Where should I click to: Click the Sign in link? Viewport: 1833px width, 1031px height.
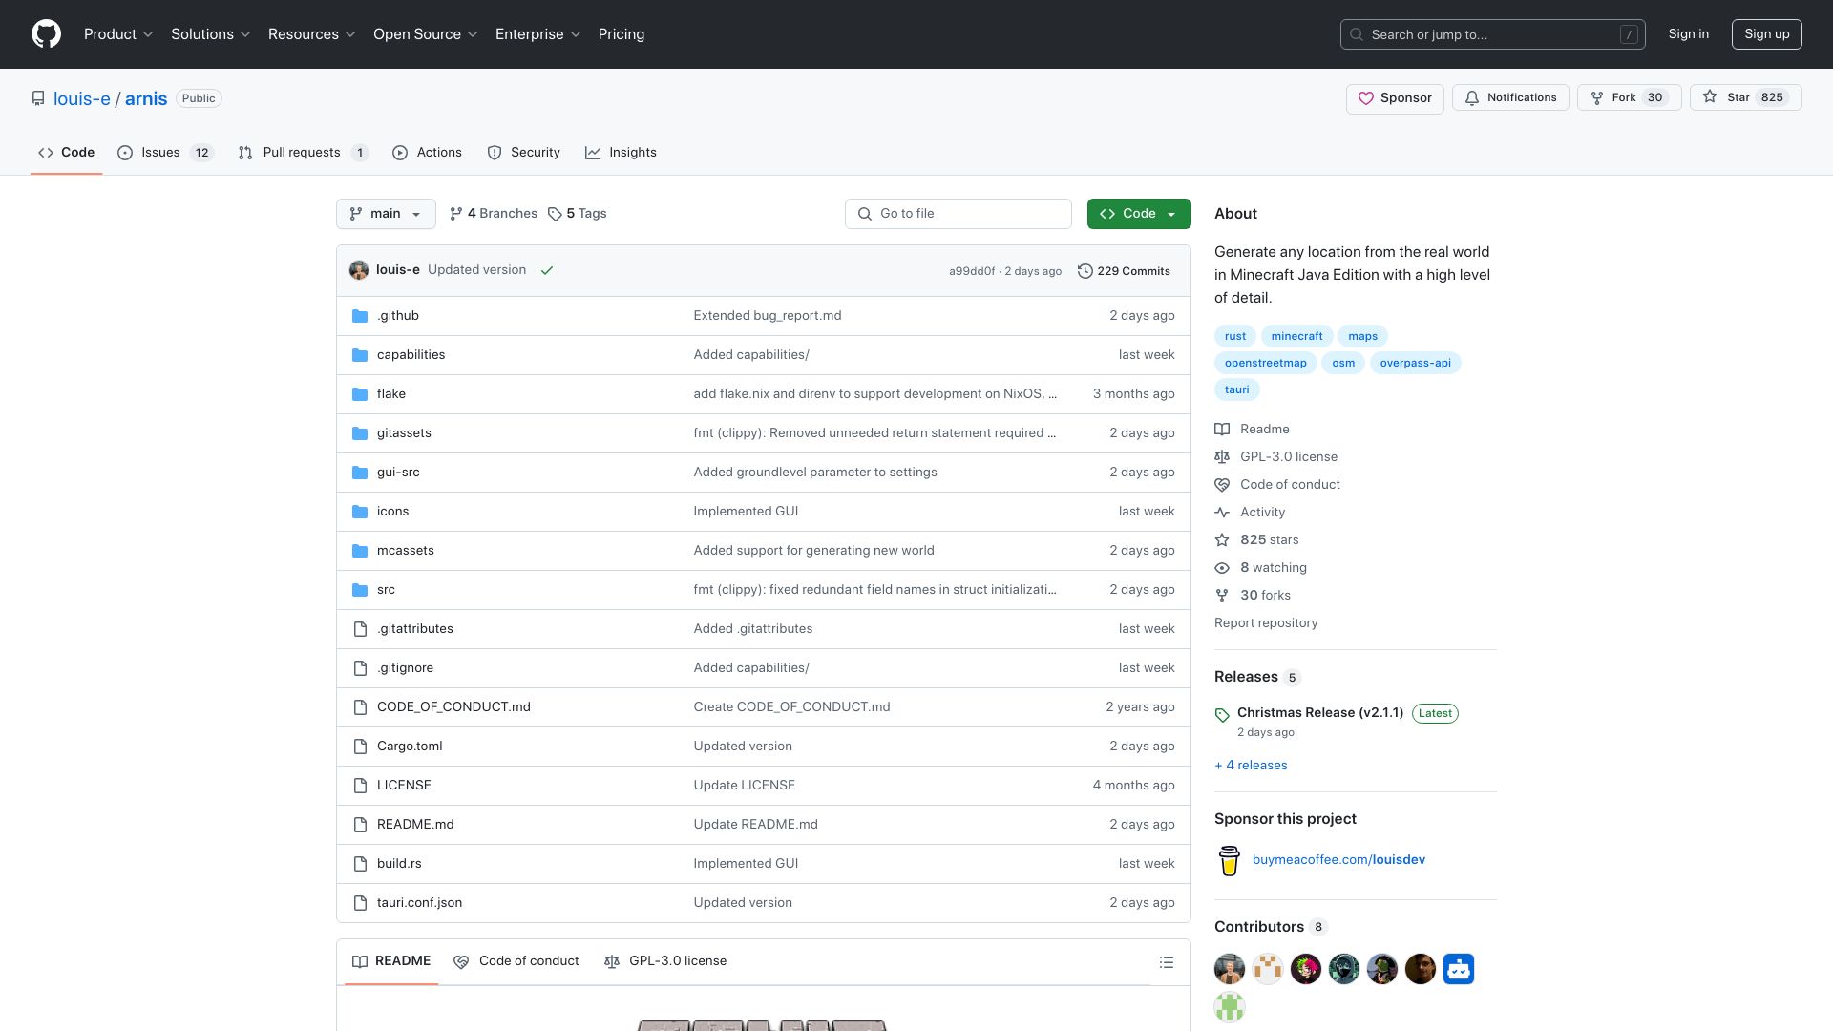[x=1689, y=34]
